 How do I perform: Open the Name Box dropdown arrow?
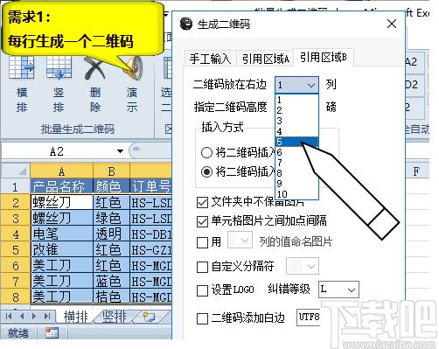(120, 151)
